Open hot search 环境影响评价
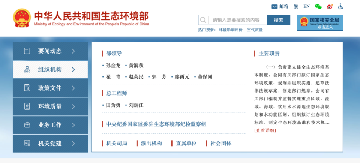Image resolution: width=360 pixels, height=163 pixels. (231, 30)
